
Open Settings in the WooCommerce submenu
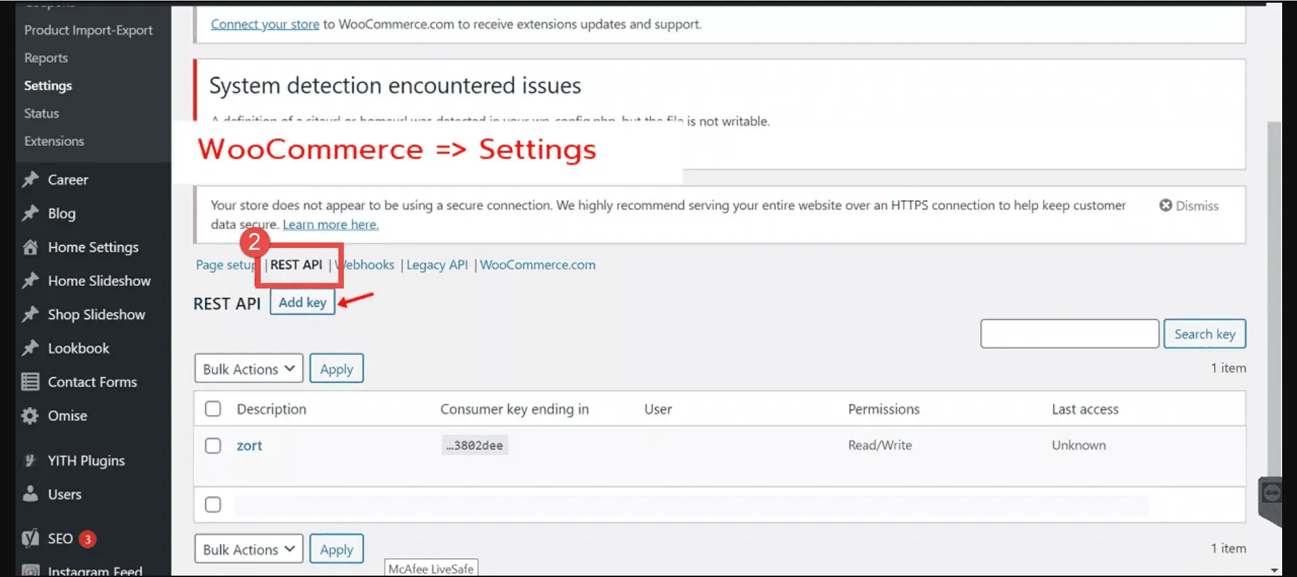48,86
